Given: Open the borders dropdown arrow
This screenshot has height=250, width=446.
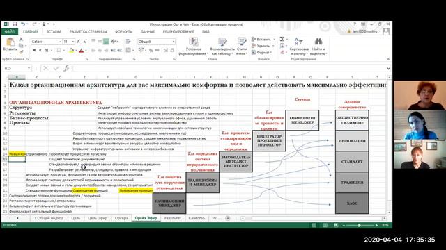Looking at the screenshot, I should pos(63,51).
